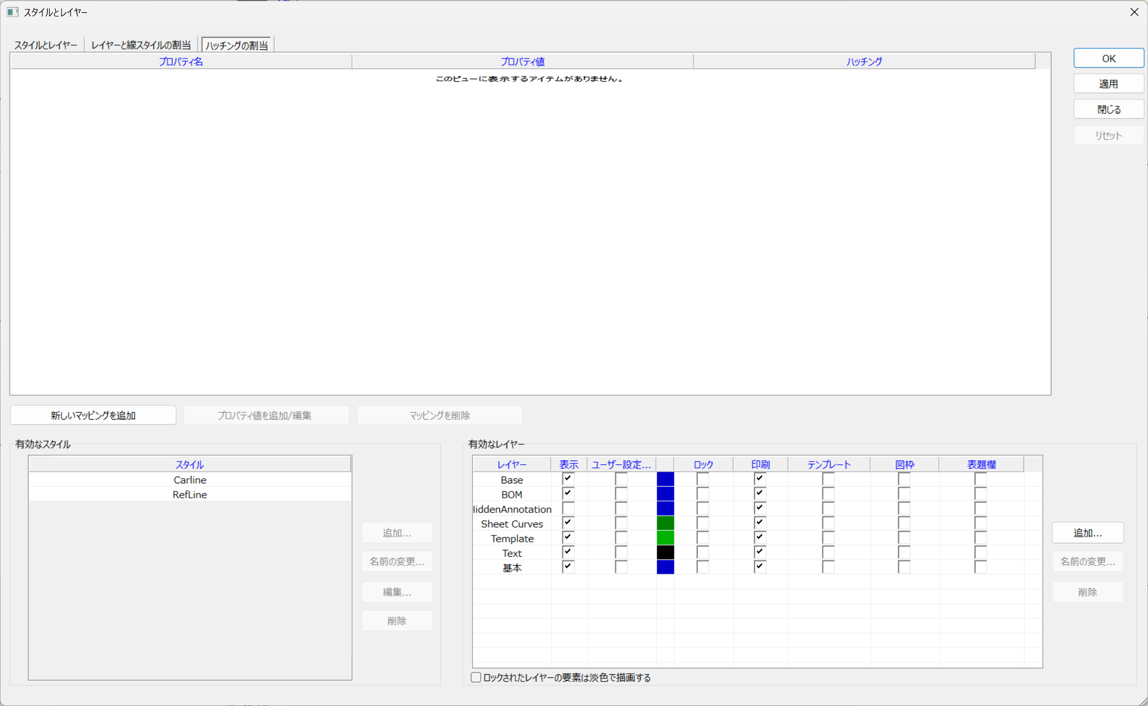The height and width of the screenshot is (706, 1148).
Task: Switch to スタイルとレイヤー tab
Action: 46,45
